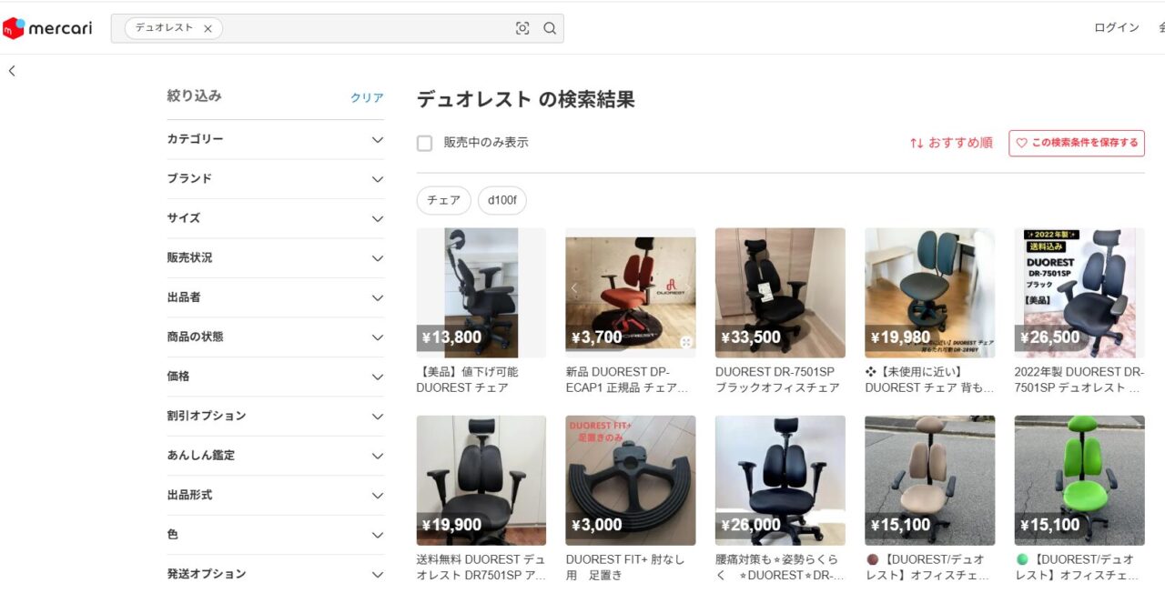Screen dimensions: 1165x593
Task: Open the ¥33,500 DUOREST DR-7501SP thumbnail
Action: pos(780,291)
